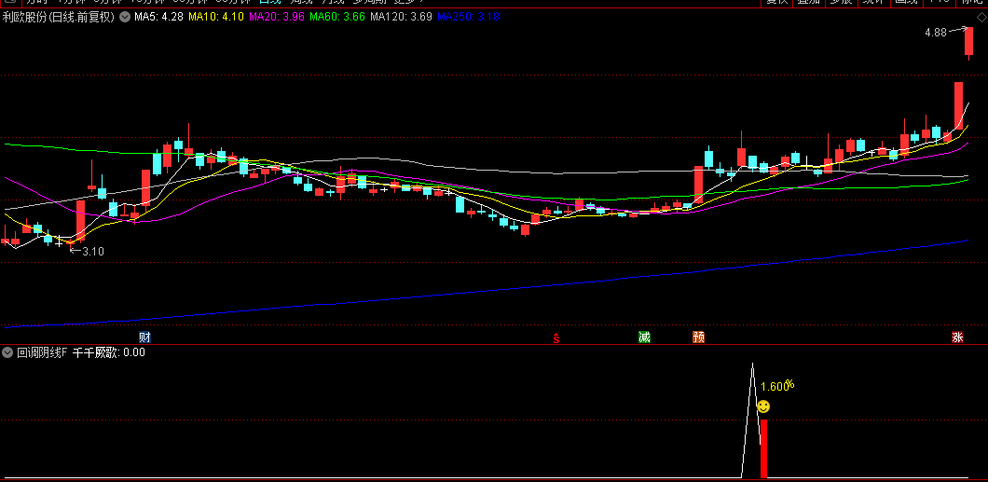Select the MA20: 3.96 label

click(277, 17)
